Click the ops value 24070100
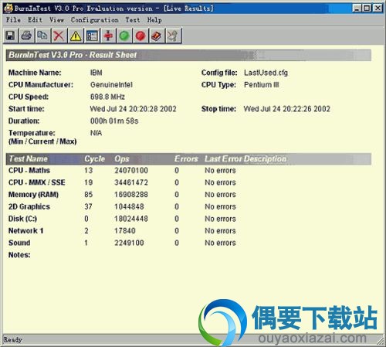The width and height of the screenshot is (386, 347). [x=131, y=170]
